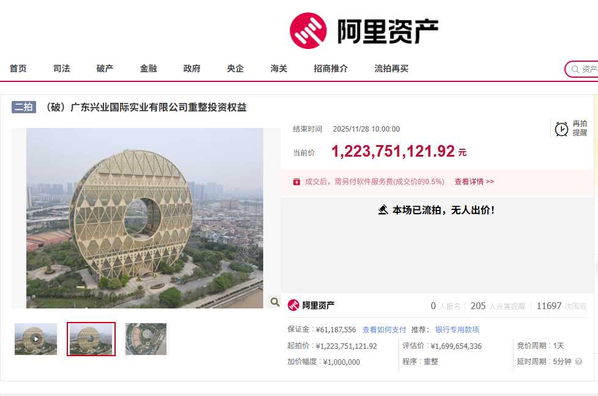Select the first building thumbnail below the photo
The width and height of the screenshot is (598, 396).
35,338
